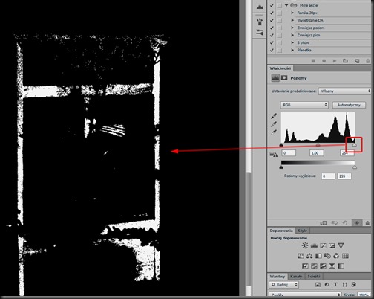Screen dimensions: 374x299
Task: Toggle checkmark for Moje akcje set
Action: click(x=272, y=5)
